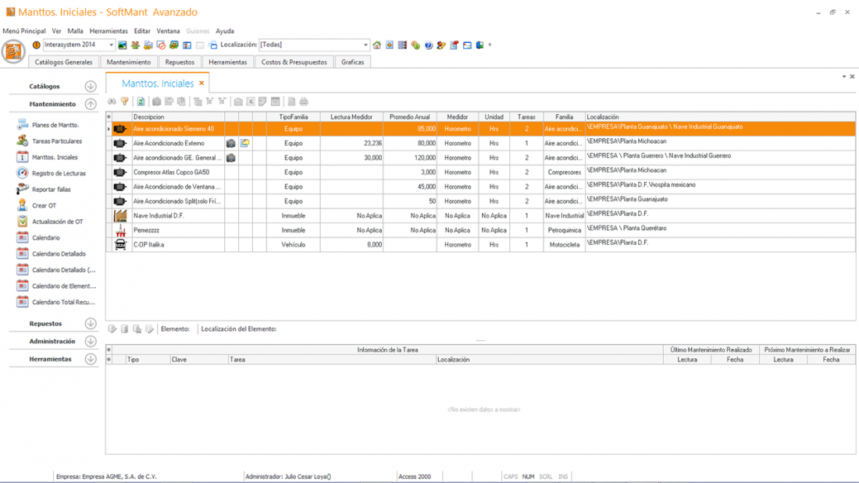The height and width of the screenshot is (483, 859).
Task: Close the Manttos. Iniciales tab
Action: [201, 83]
